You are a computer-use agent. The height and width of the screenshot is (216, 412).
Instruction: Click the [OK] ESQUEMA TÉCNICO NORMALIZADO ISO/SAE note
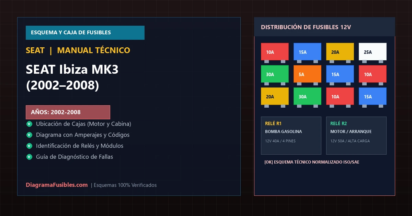coord(312,162)
